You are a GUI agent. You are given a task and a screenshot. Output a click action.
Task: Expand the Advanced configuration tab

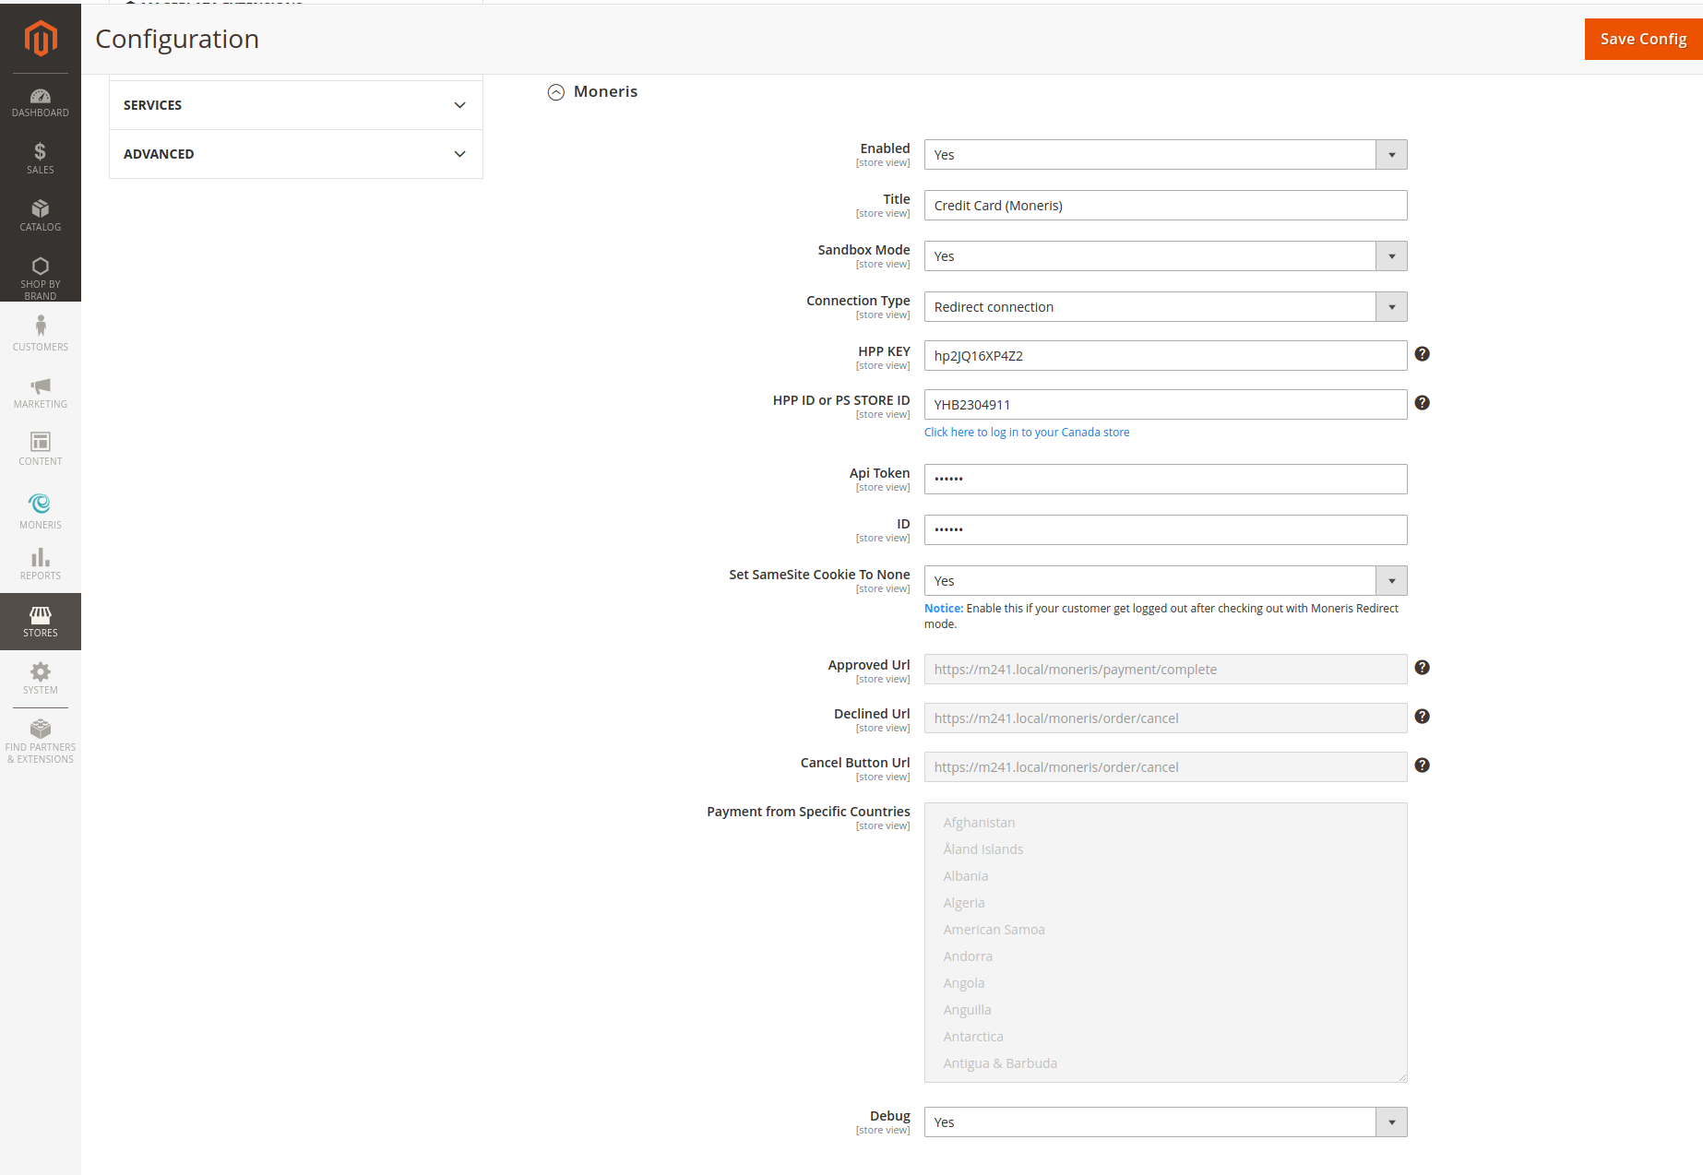pyautogui.click(x=295, y=154)
